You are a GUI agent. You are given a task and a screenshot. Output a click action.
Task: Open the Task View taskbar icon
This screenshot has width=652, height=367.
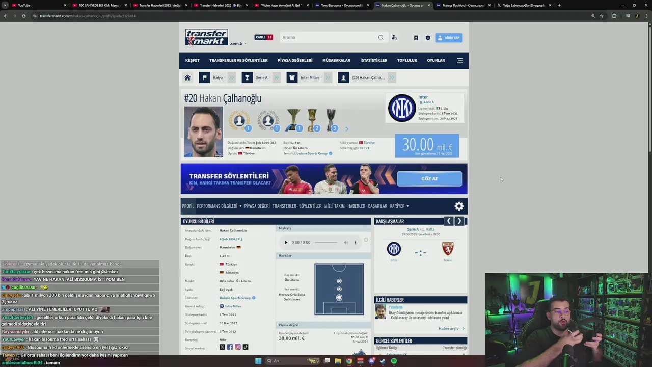(x=327, y=361)
